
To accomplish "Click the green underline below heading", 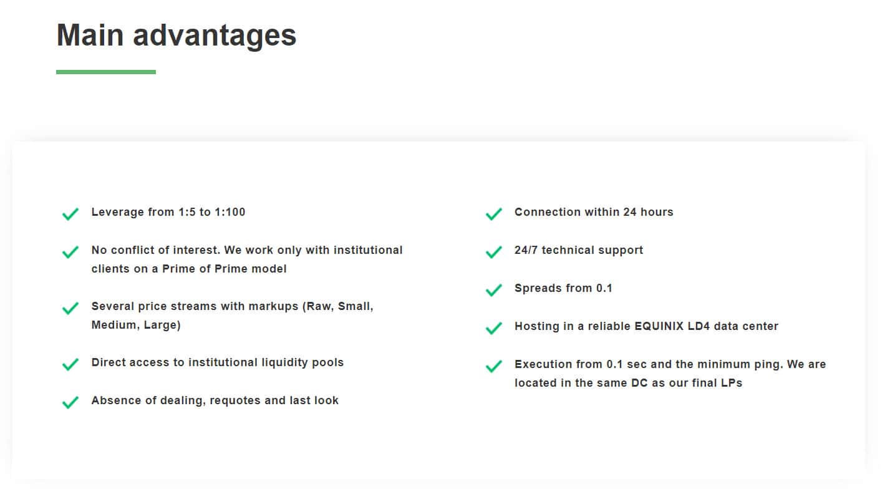I will point(106,72).
